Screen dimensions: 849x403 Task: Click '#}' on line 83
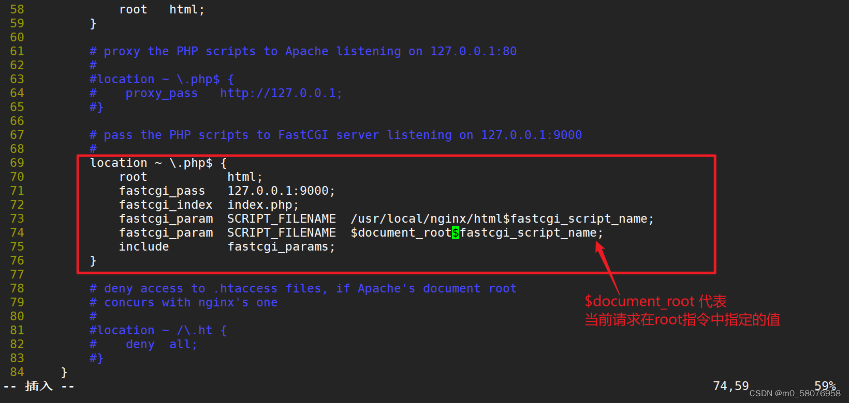tap(96, 358)
